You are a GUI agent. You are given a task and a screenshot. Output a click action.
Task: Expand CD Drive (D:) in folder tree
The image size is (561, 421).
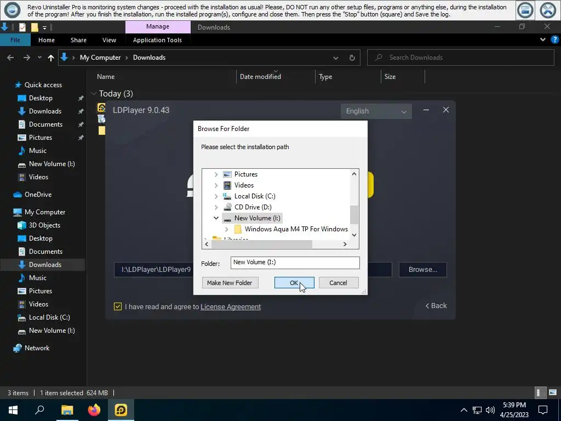click(216, 207)
